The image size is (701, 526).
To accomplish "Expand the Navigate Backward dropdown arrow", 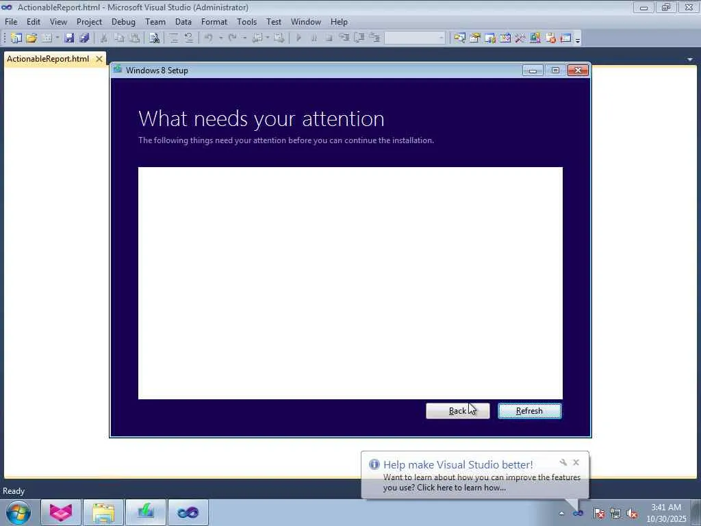I will tap(268, 38).
